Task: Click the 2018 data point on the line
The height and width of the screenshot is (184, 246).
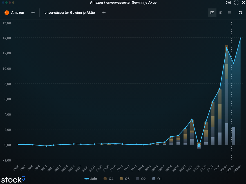Action: [171, 137]
